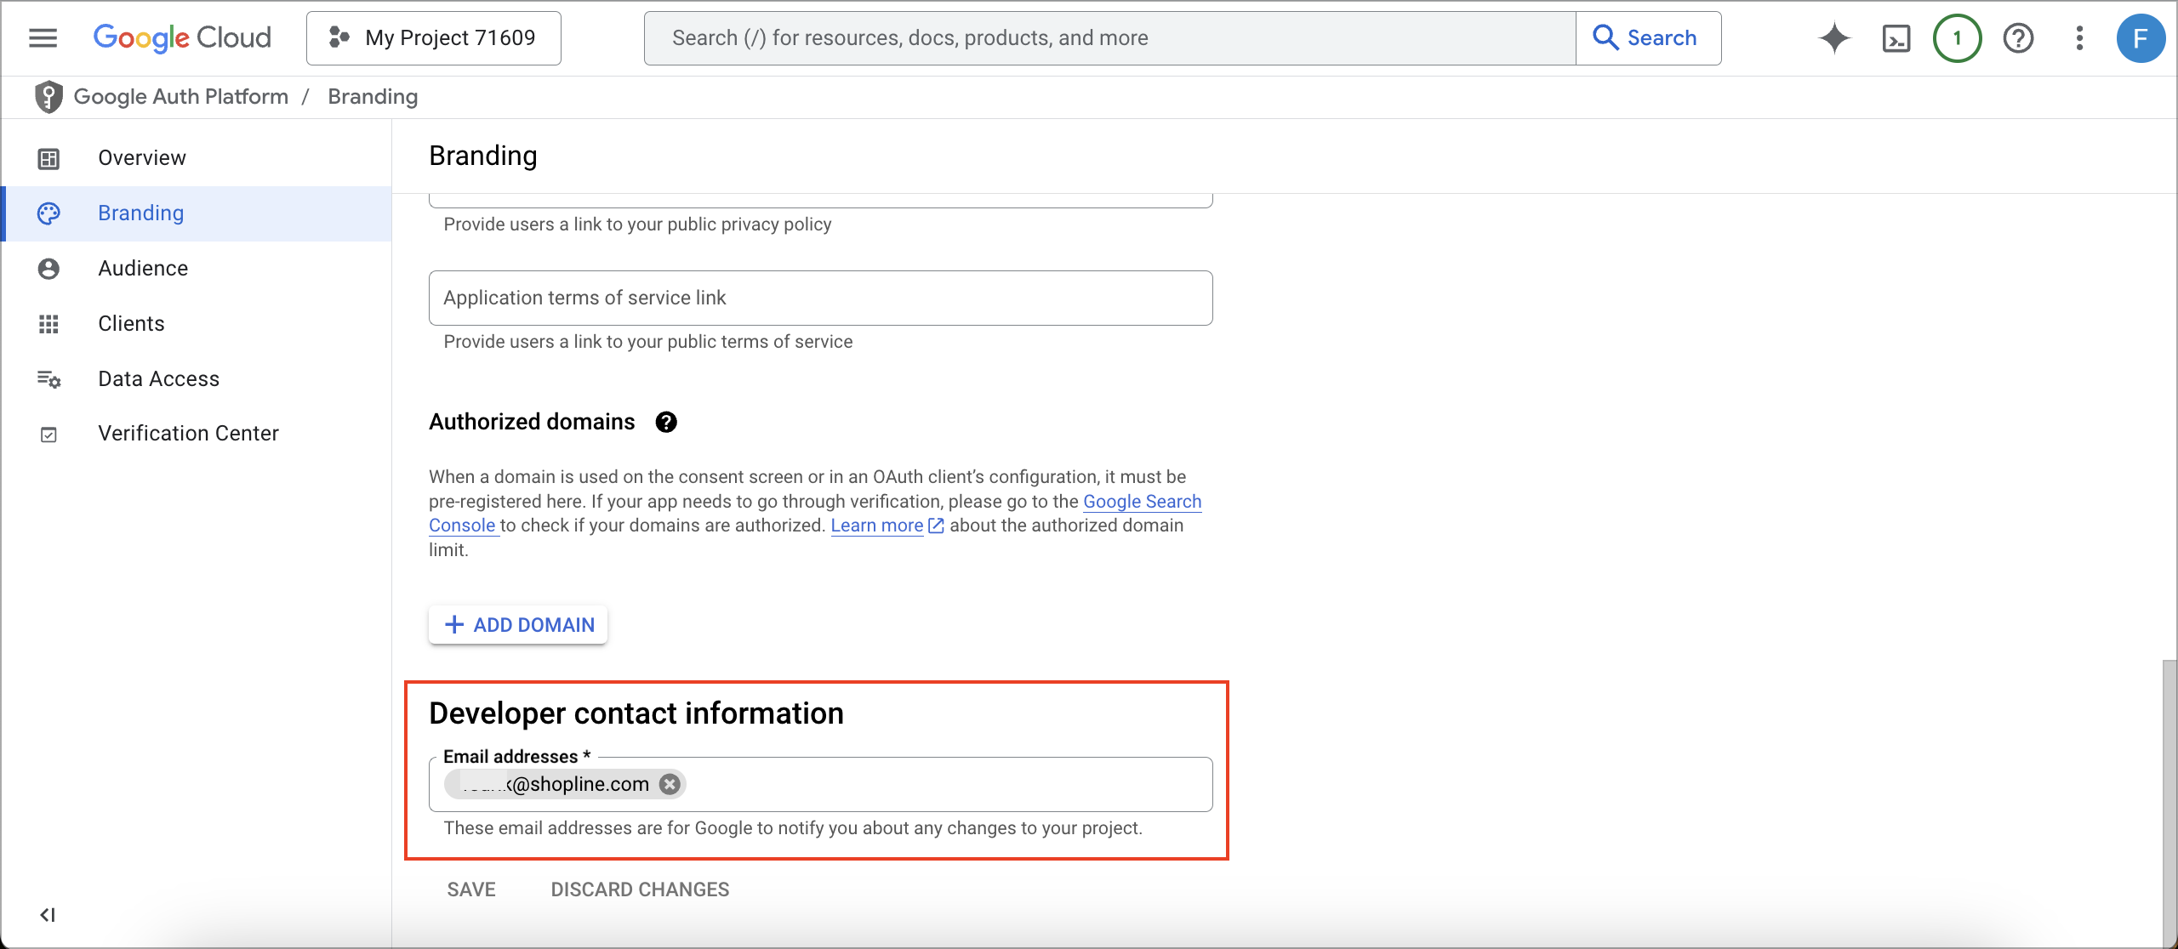Click the magnifier icon in Search button
This screenshot has height=949, width=2178.
point(1605,38)
